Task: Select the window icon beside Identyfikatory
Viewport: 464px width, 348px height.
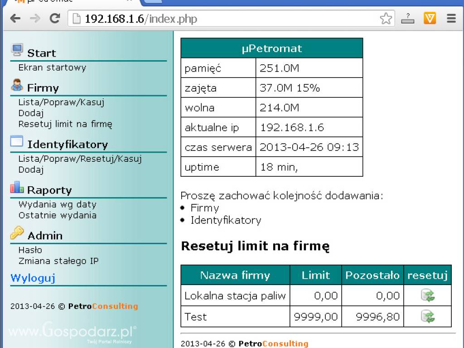Action: (17, 141)
